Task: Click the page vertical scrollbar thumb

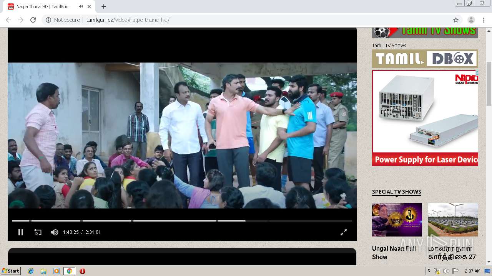Action: tap(489, 84)
